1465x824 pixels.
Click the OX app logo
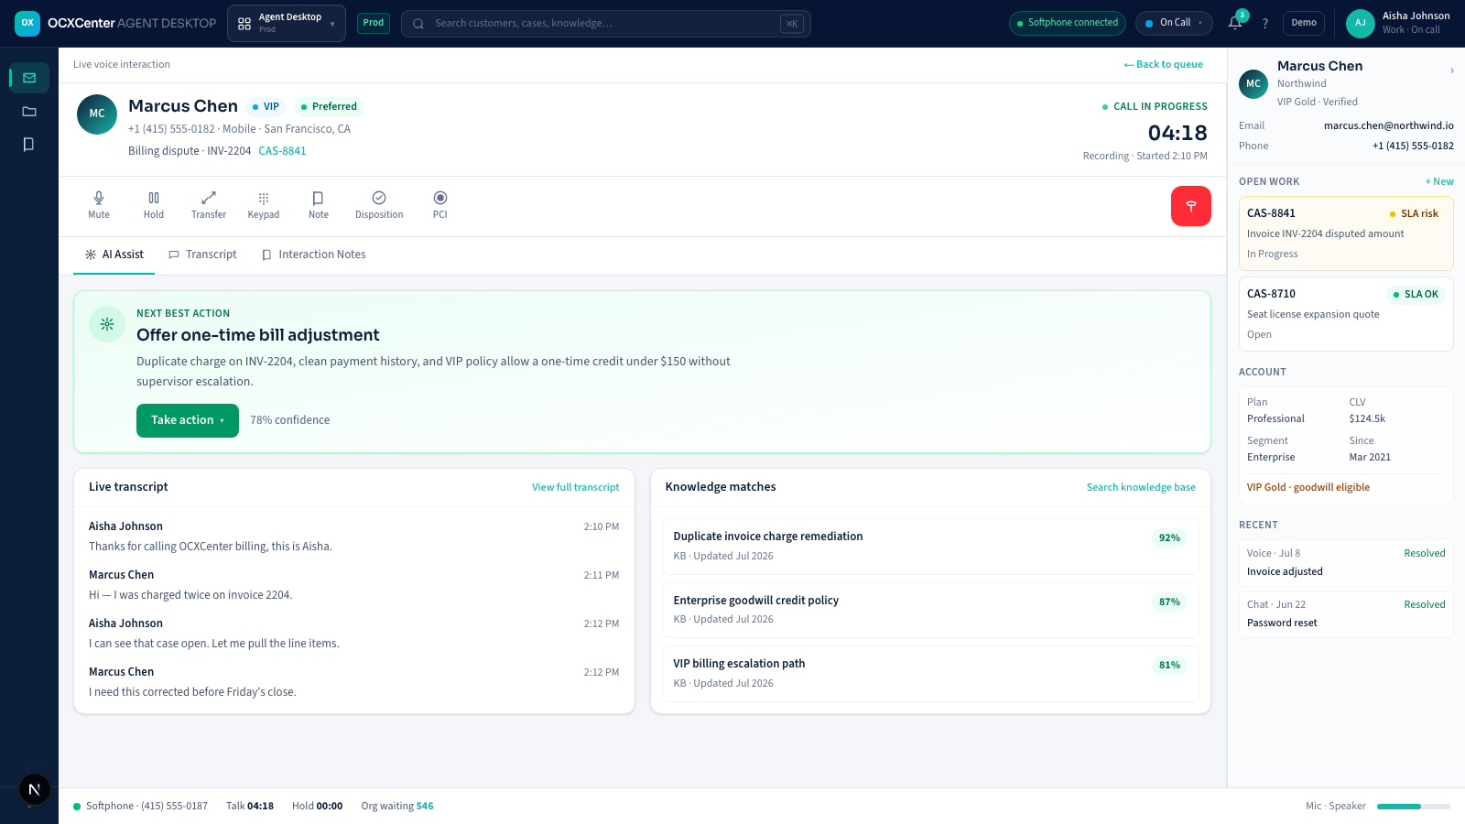(27, 24)
